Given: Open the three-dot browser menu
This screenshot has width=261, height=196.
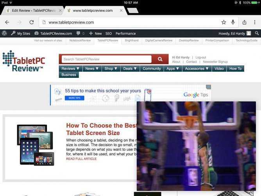Looking at the screenshot, I should pos(255,22).
